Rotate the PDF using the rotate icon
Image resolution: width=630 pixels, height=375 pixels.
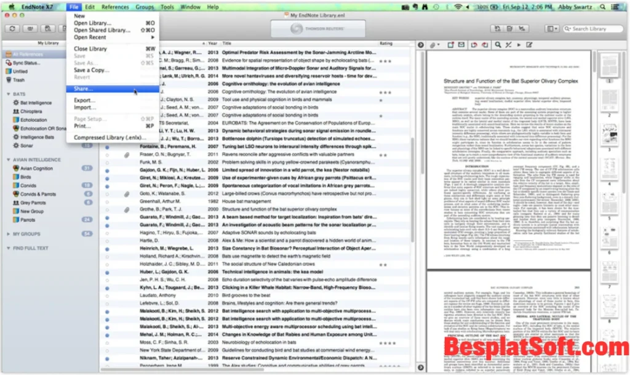474,44
